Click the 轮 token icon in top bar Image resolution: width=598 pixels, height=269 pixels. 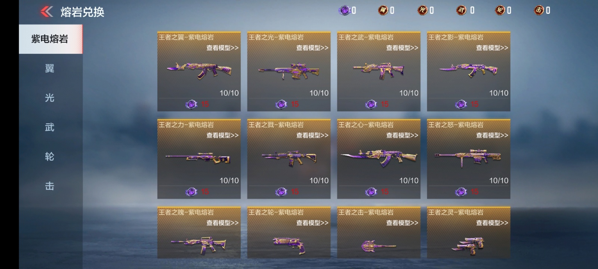(500, 10)
